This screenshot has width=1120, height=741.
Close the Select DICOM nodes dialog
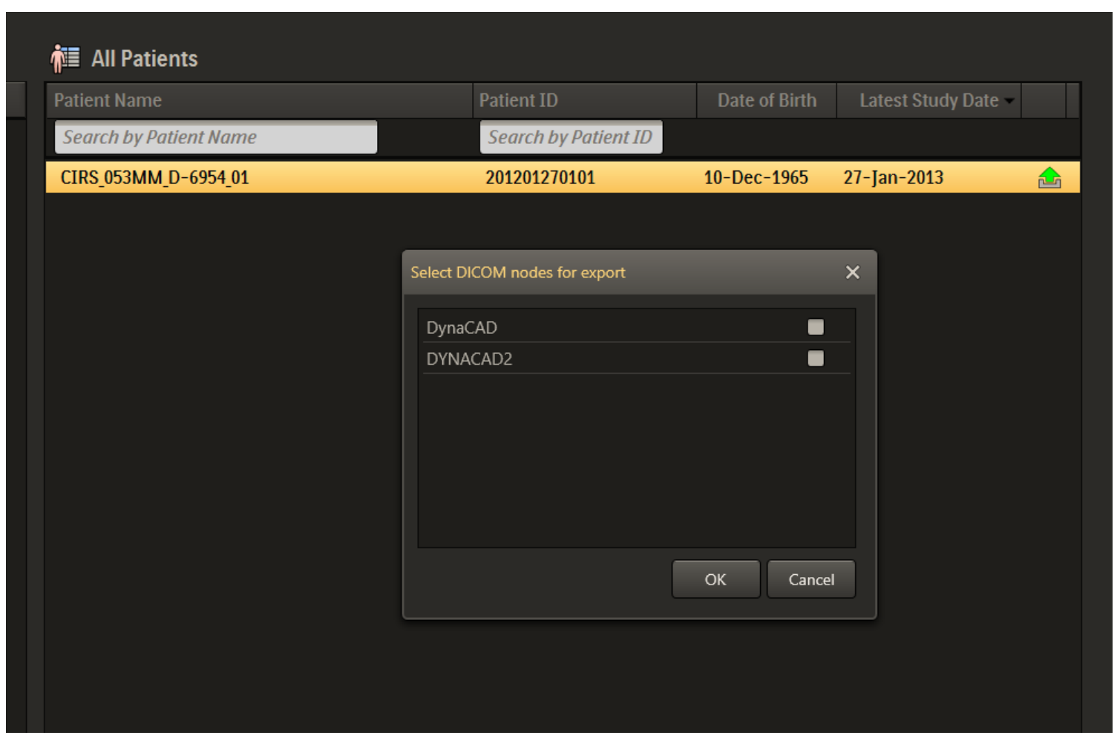pyautogui.click(x=852, y=272)
